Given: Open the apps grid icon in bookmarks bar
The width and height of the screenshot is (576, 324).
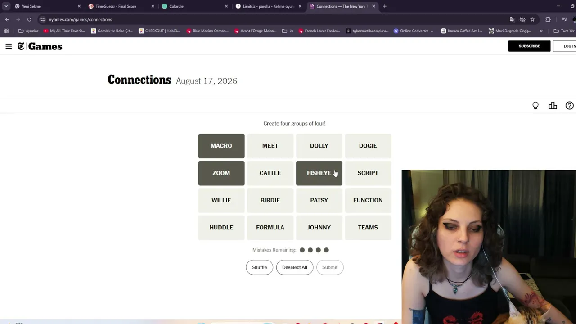Looking at the screenshot, I should 6,31.
